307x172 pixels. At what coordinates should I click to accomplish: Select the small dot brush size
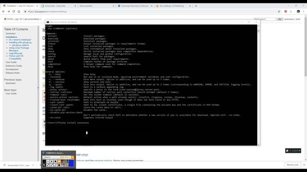pos(48,161)
